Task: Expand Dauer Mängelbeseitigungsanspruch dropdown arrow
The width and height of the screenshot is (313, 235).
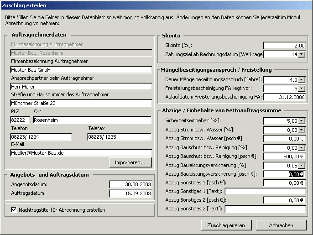Action: [x=301, y=80]
